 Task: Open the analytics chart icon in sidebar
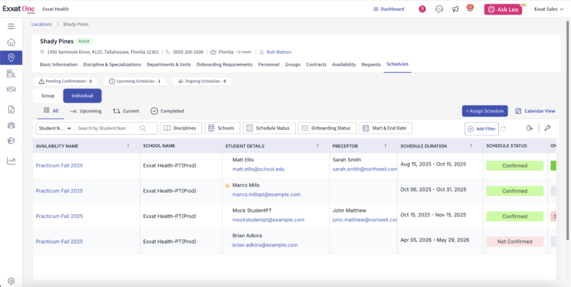[x=11, y=161]
